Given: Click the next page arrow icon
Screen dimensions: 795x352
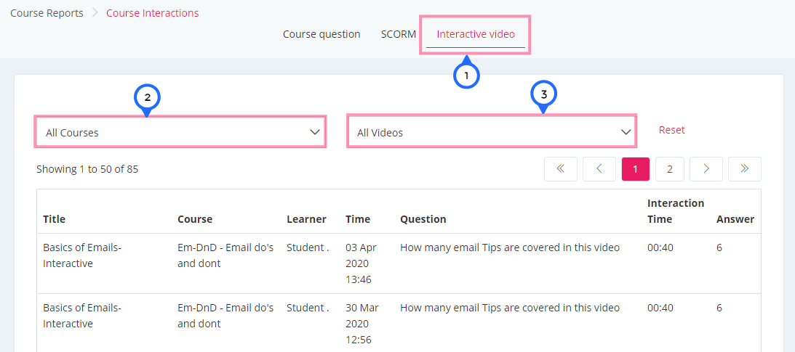Looking at the screenshot, I should click(x=706, y=169).
